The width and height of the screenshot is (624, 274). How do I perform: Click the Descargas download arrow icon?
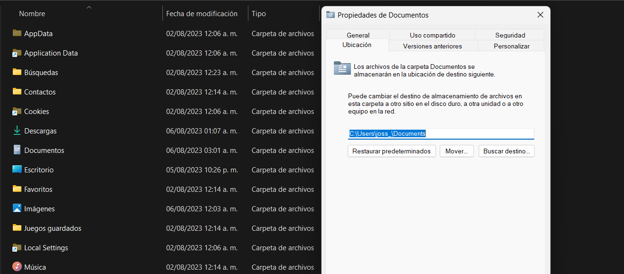(x=17, y=131)
